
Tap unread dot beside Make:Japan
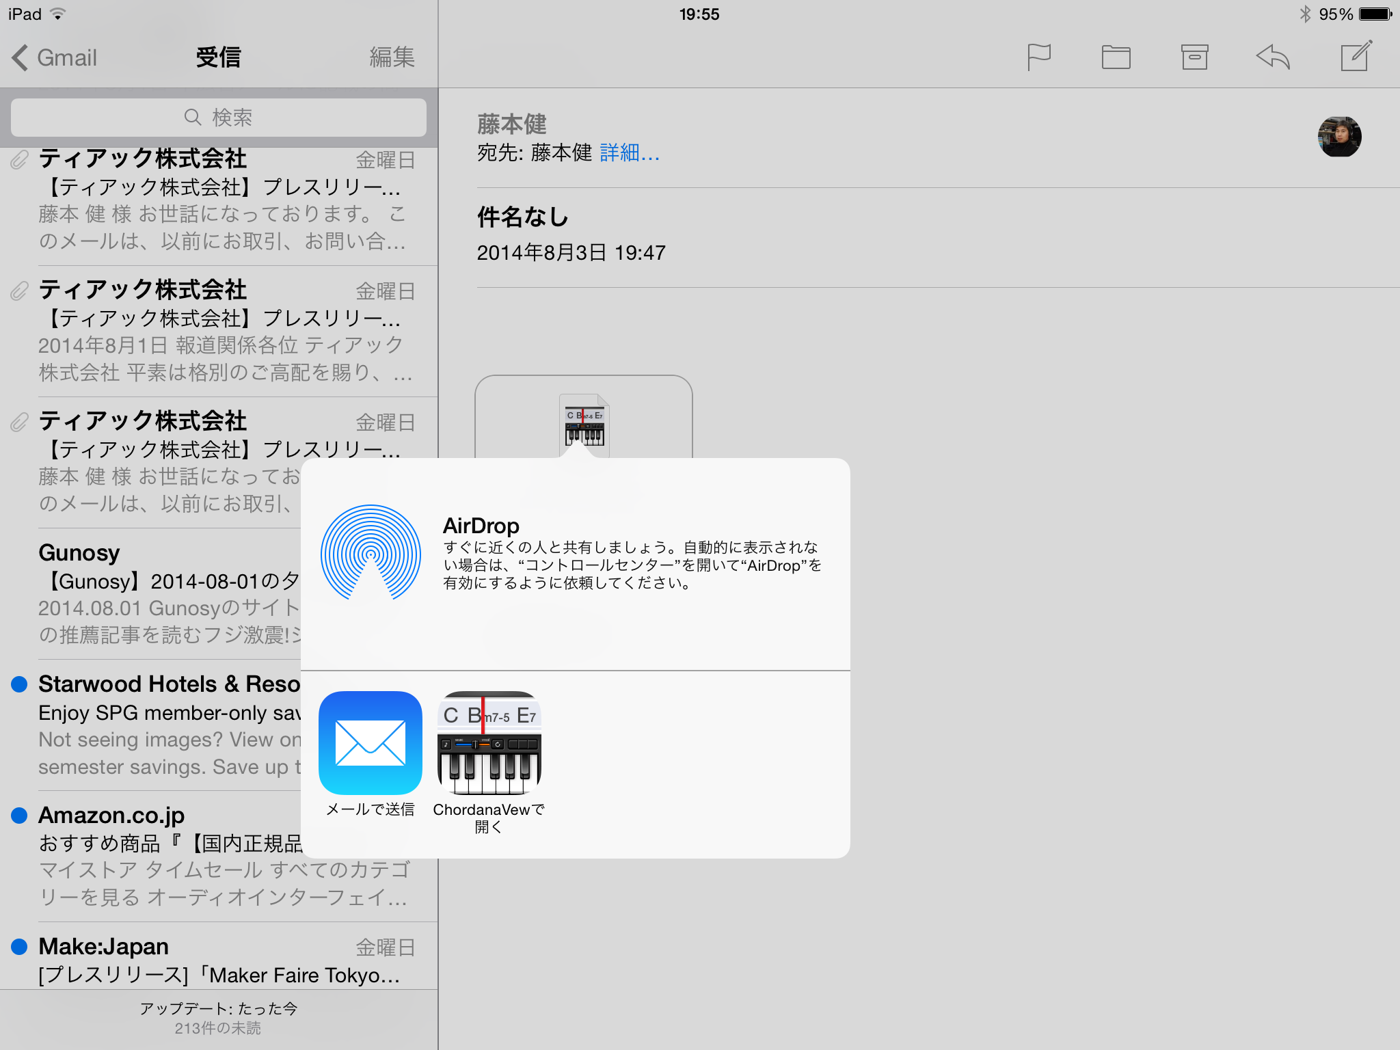pos(19,946)
